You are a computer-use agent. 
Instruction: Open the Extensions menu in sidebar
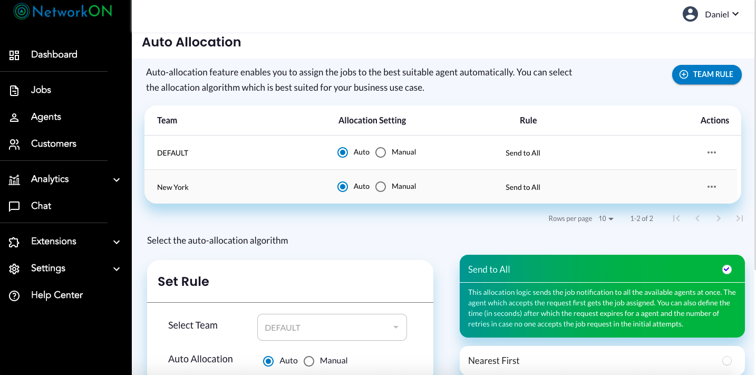pyautogui.click(x=54, y=242)
